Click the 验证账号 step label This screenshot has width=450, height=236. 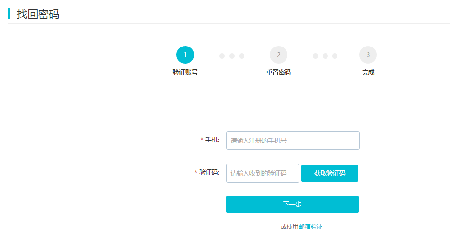[185, 72]
